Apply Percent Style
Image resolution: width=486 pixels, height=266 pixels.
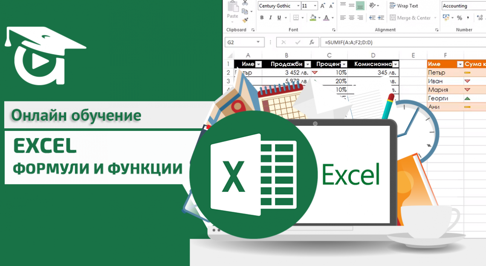click(x=459, y=17)
